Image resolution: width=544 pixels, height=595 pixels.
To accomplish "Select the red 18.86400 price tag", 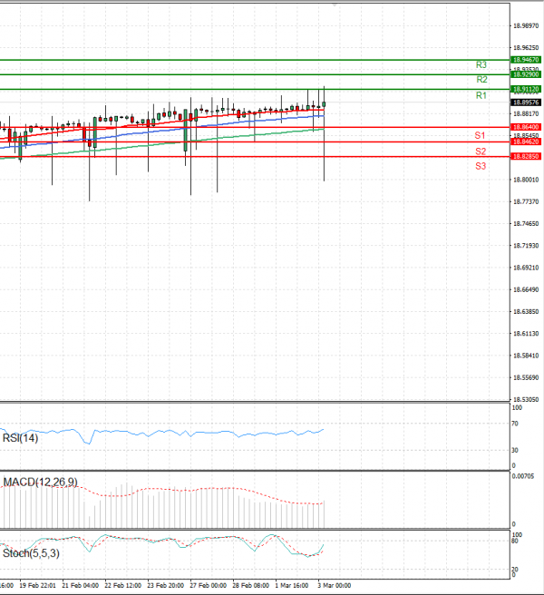I will 526,127.
